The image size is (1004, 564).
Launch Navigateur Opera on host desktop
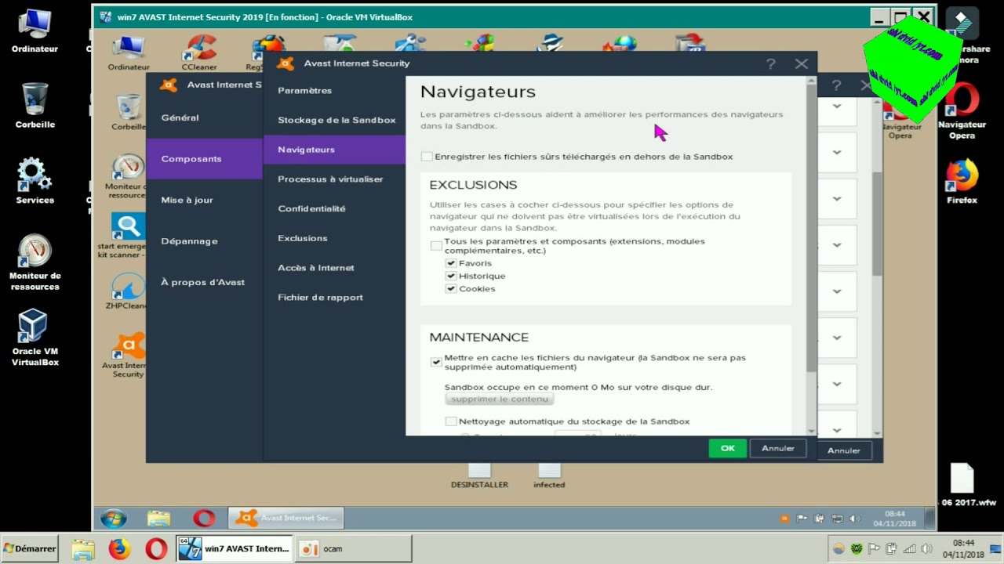pos(962,111)
